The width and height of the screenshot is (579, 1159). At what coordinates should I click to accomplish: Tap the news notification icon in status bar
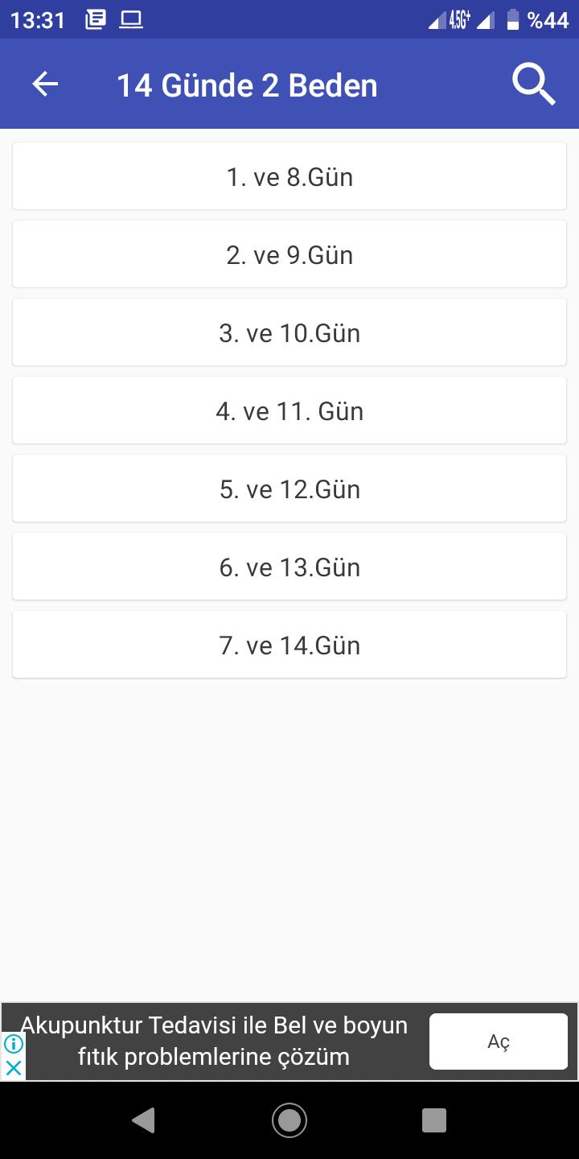[x=96, y=20]
